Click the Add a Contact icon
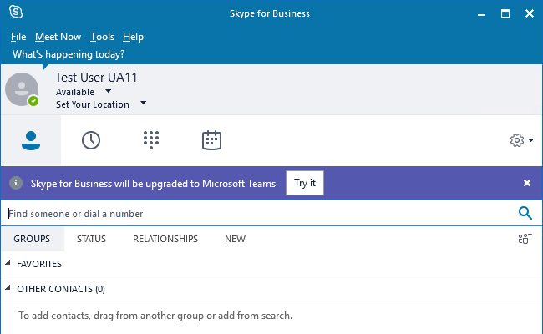543x334 pixels. click(525, 239)
